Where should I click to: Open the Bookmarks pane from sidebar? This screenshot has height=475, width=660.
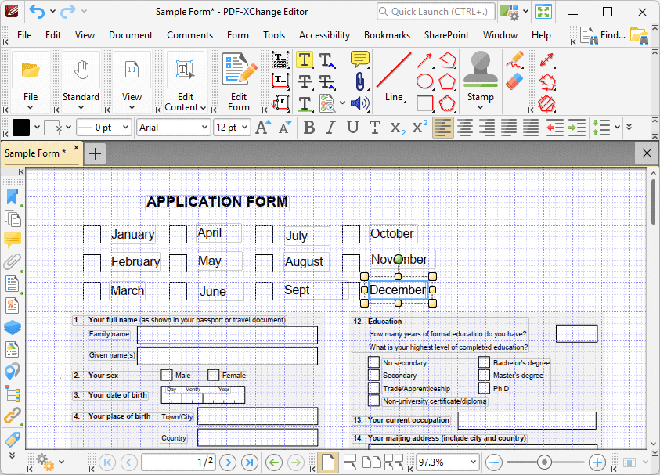[13, 196]
